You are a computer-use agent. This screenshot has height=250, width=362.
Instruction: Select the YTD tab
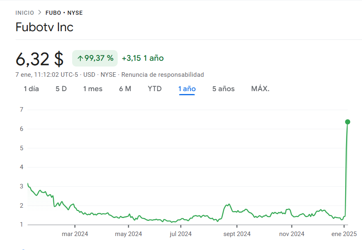point(155,89)
